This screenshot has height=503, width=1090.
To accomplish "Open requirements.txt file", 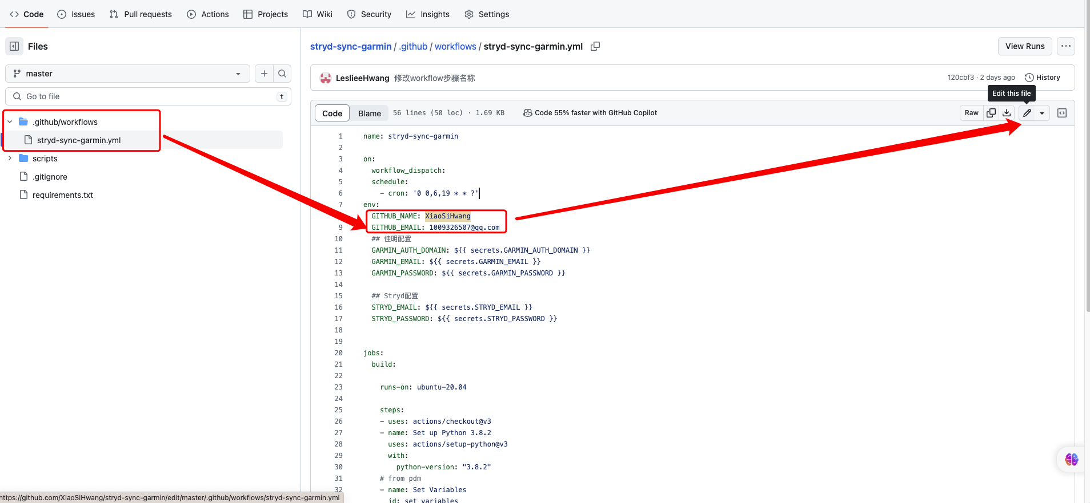I will click(x=63, y=195).
